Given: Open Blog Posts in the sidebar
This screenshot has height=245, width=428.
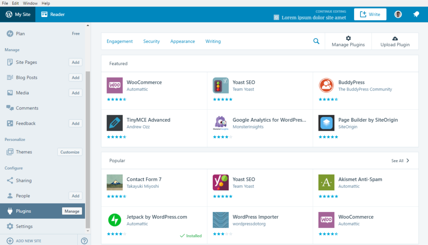Looking at the screenshot, I should (x=26, y=77).
